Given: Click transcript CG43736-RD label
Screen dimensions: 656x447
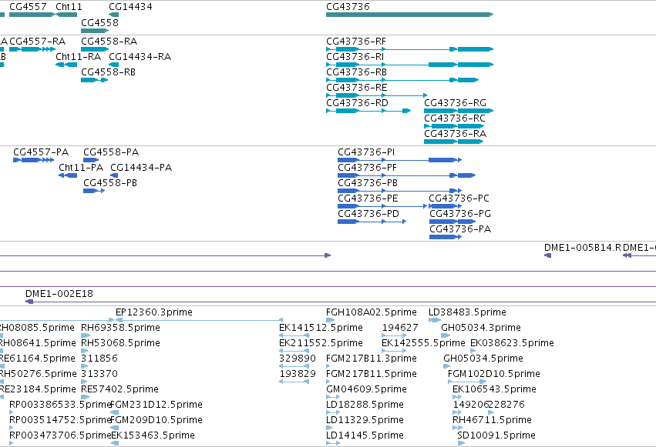Looking at the screenshot, I should 357,103.
